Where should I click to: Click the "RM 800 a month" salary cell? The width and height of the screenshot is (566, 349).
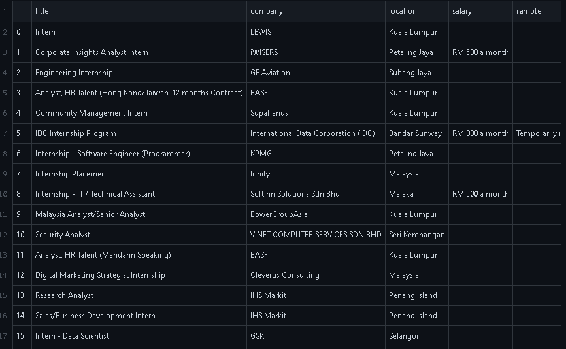click(480, 133)
